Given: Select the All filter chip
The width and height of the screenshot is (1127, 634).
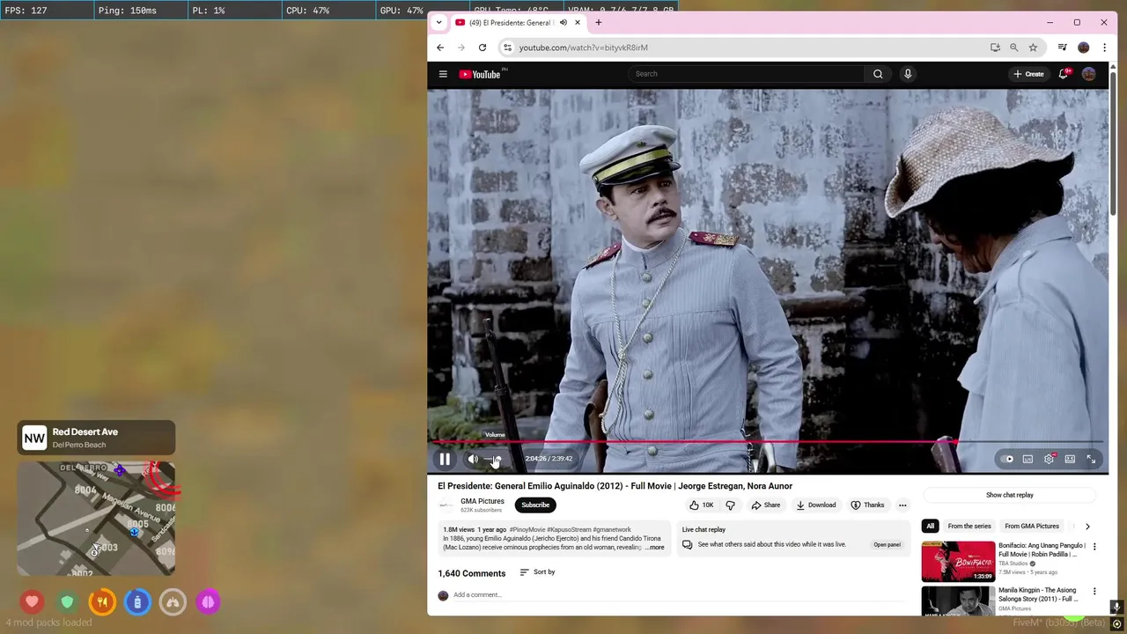Looking at the screenshot, I should click(x=930, y=526).
